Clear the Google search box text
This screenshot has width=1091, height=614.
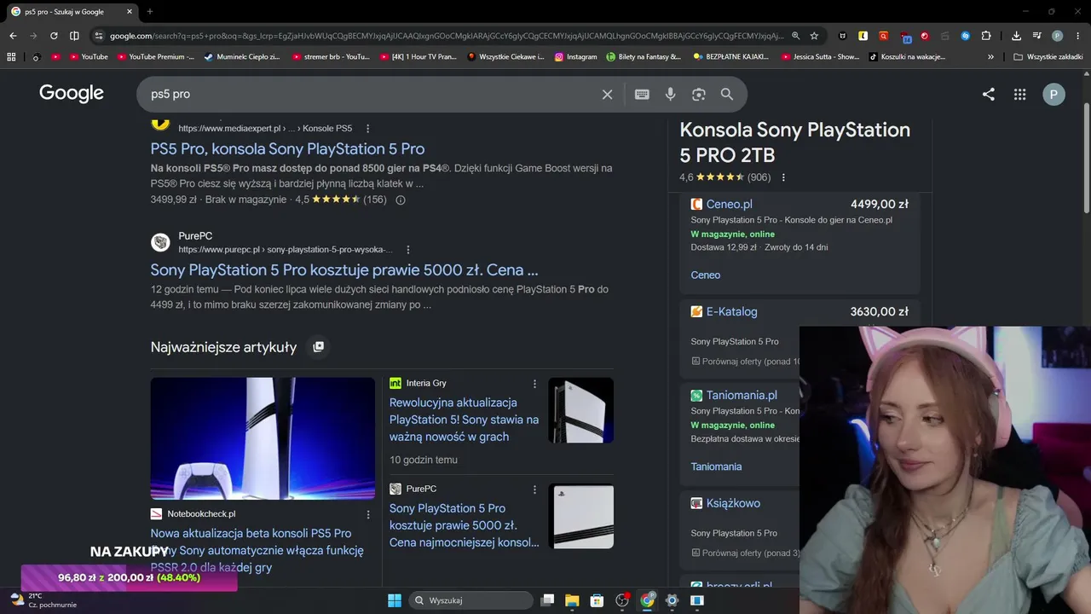pos(607,95)
